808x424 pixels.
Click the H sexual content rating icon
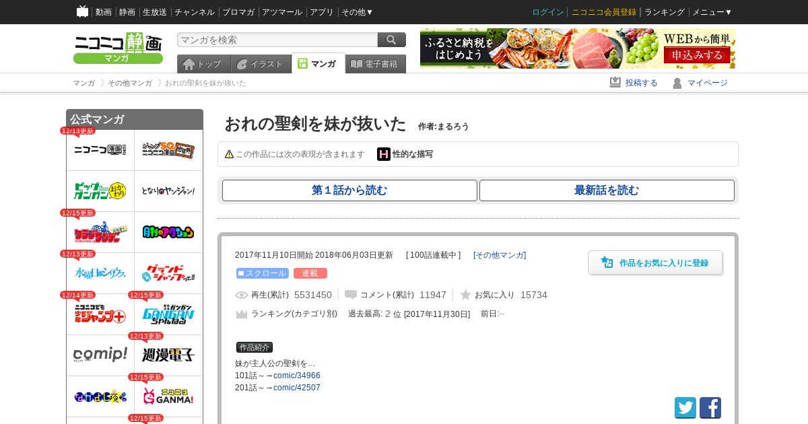click(384, 154)
